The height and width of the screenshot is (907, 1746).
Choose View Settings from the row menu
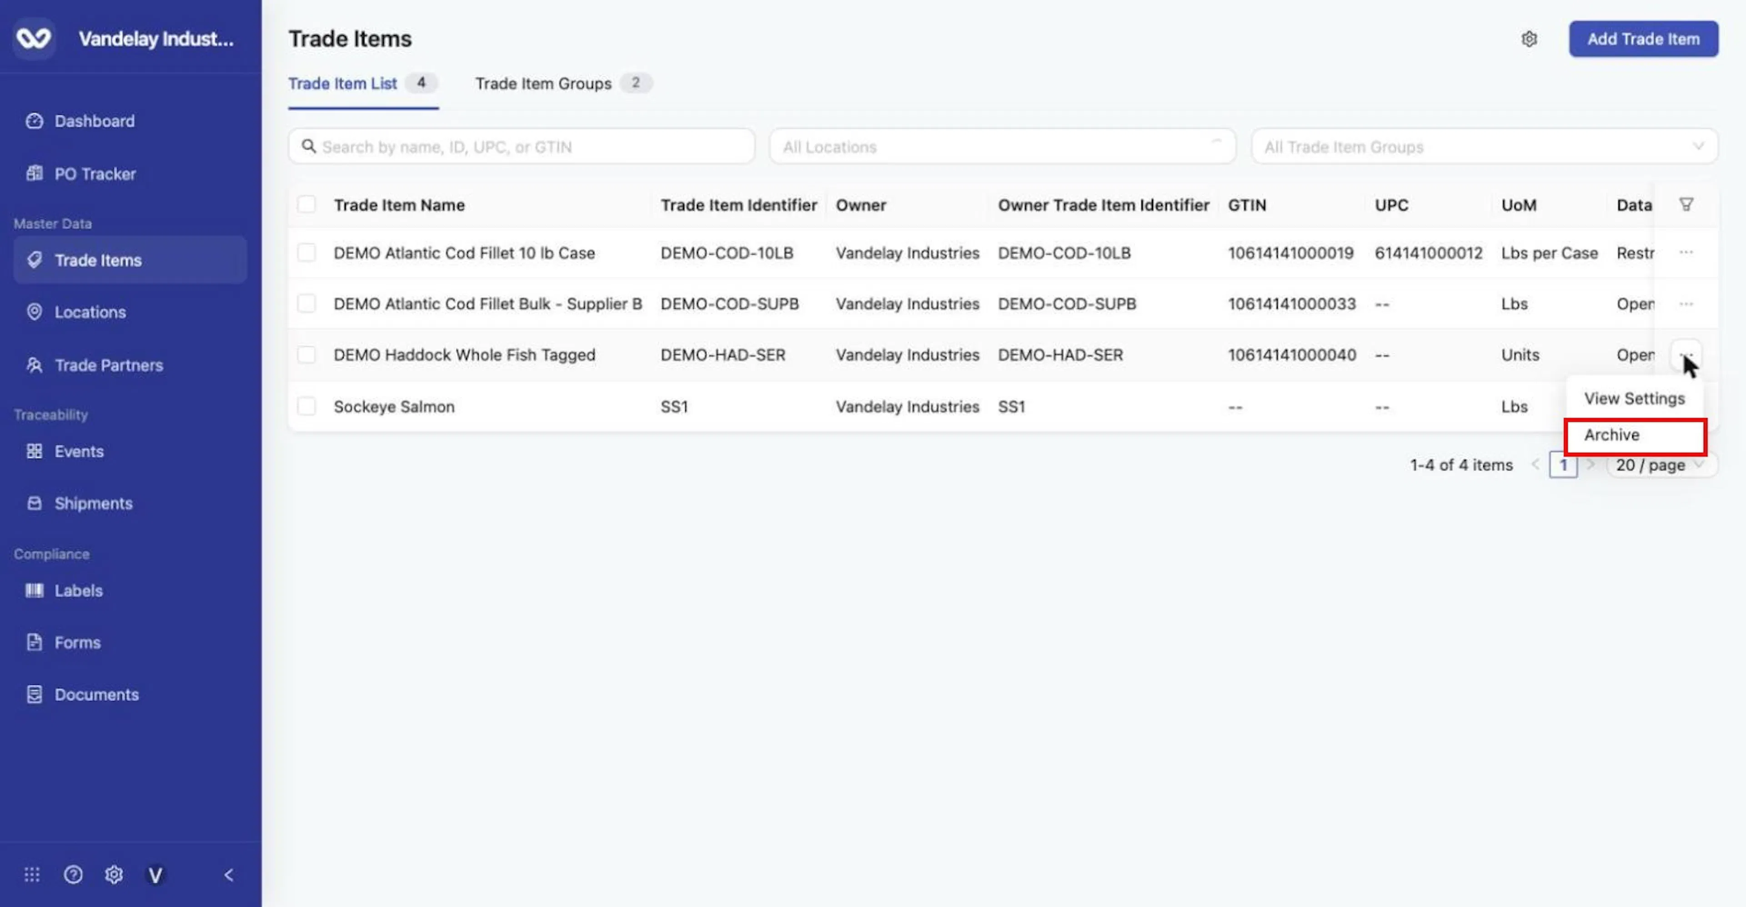[1634, 399]
